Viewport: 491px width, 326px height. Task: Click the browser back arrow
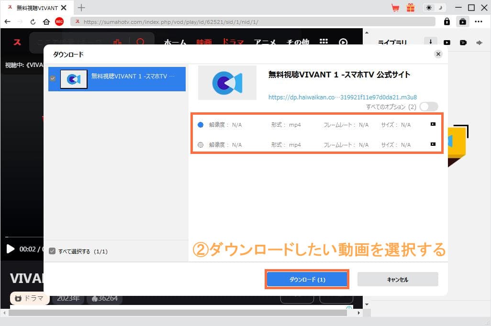(x=8, y=22)
